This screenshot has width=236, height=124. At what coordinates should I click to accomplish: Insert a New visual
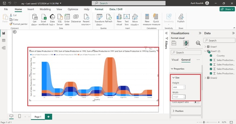point(119,20)
